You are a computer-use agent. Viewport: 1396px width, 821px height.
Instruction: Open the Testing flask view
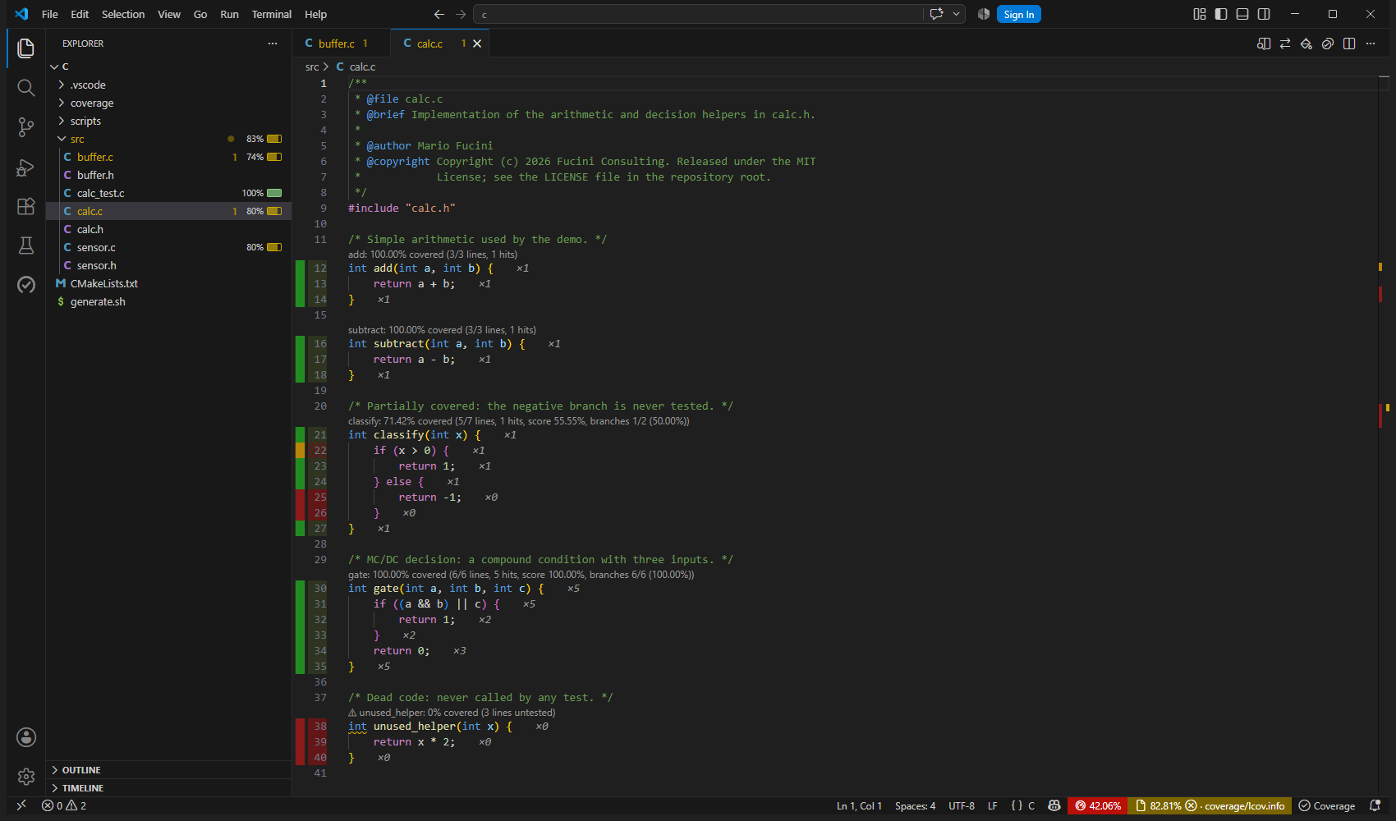(26, 245)
